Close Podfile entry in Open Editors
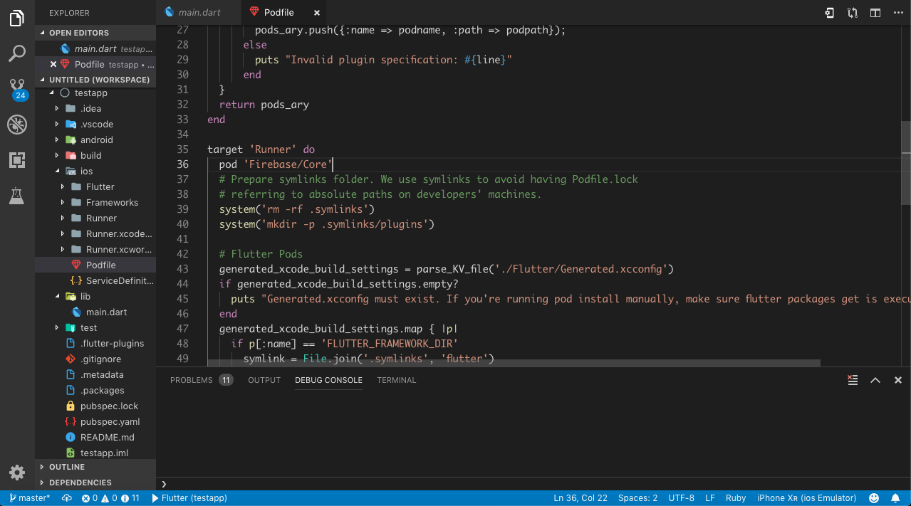Viewport: 911px width, 506px height. coord(53,64)
